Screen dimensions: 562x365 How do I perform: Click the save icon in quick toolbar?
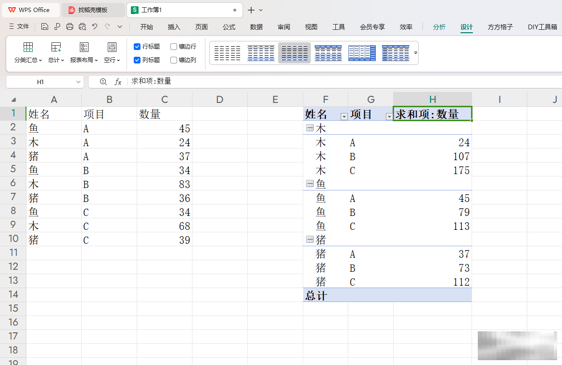click(x=44, y=26)
